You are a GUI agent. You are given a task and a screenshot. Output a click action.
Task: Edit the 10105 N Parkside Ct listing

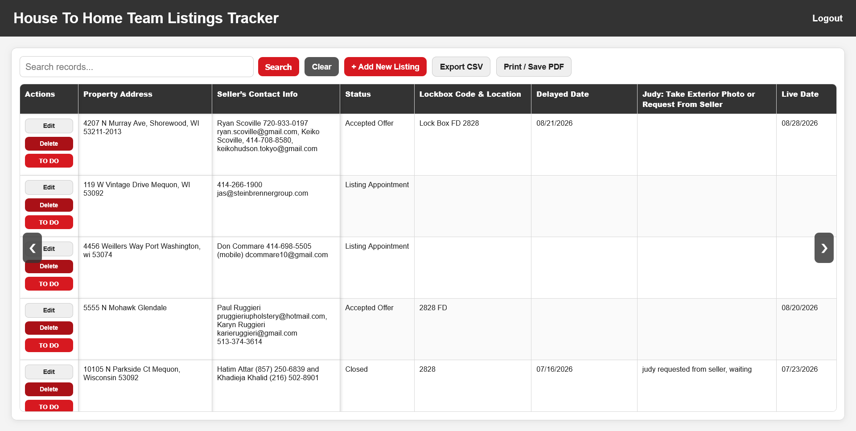49,372
